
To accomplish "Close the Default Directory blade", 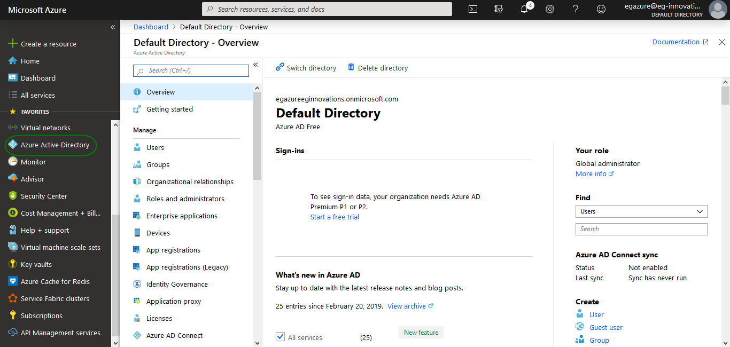I will (x=722, y=42).
